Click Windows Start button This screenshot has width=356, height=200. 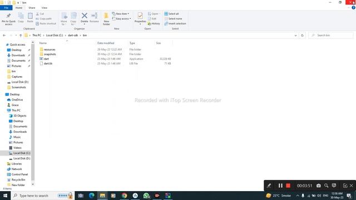[x=5, y=196]
